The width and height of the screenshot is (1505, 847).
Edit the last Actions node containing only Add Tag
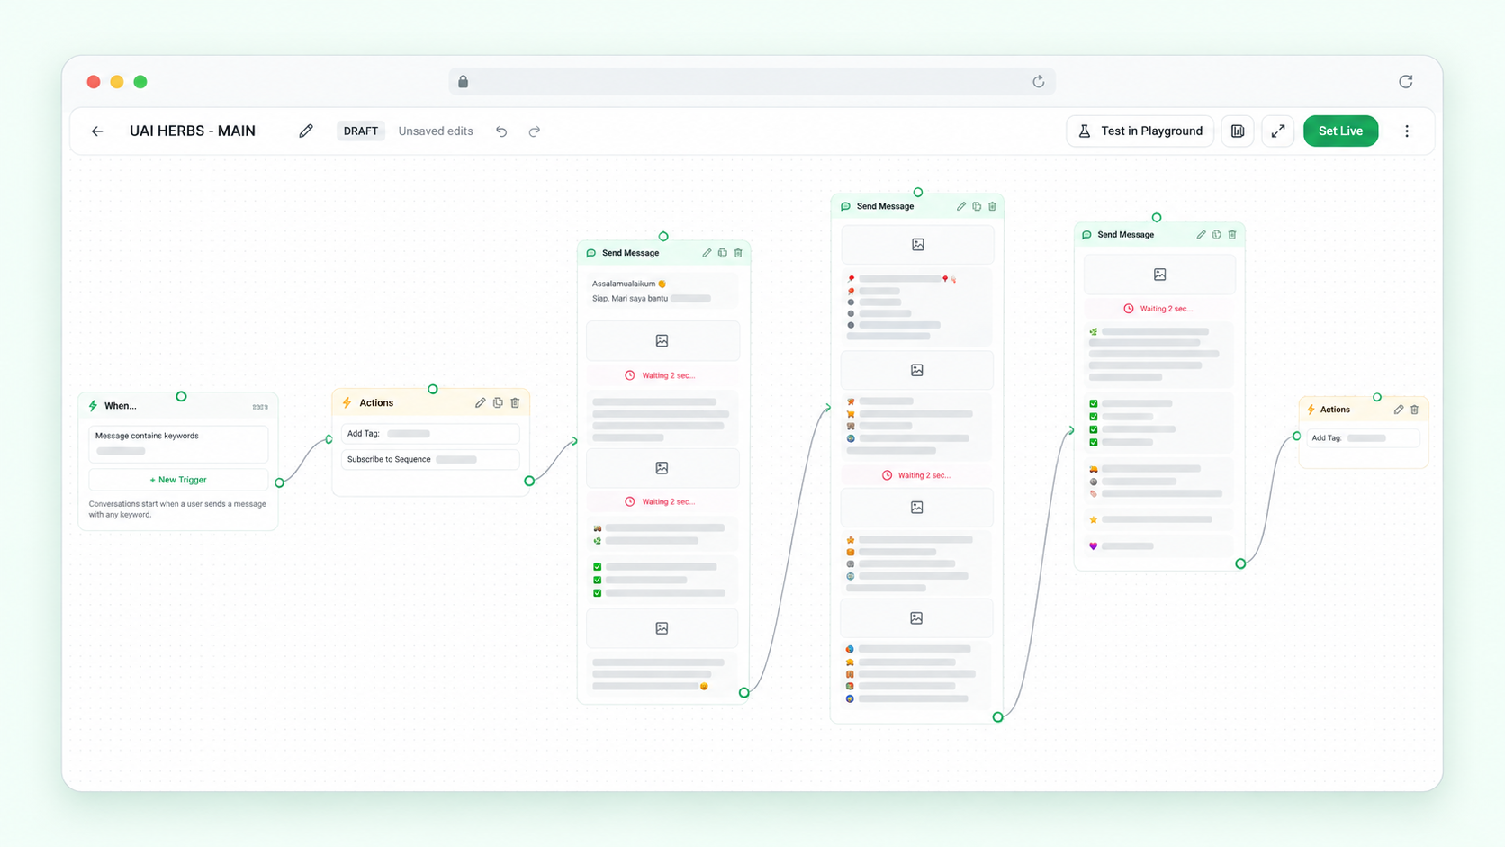[1399, 410]
